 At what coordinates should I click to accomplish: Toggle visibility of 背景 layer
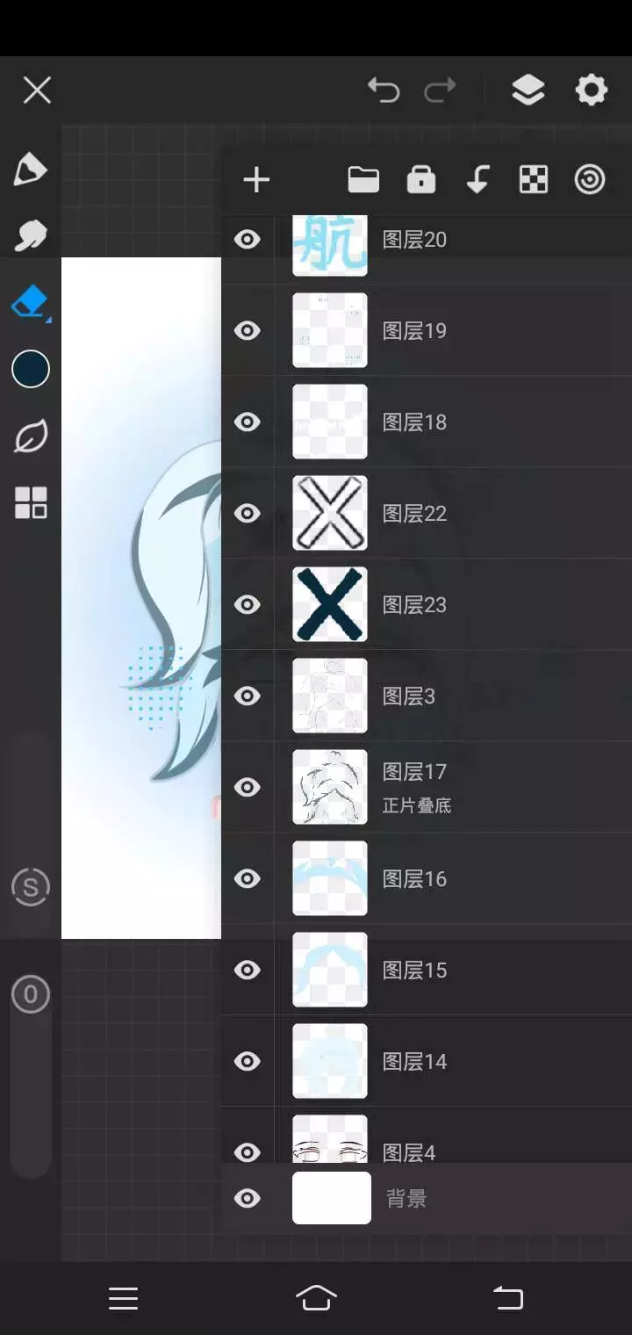pos(248,1199)
